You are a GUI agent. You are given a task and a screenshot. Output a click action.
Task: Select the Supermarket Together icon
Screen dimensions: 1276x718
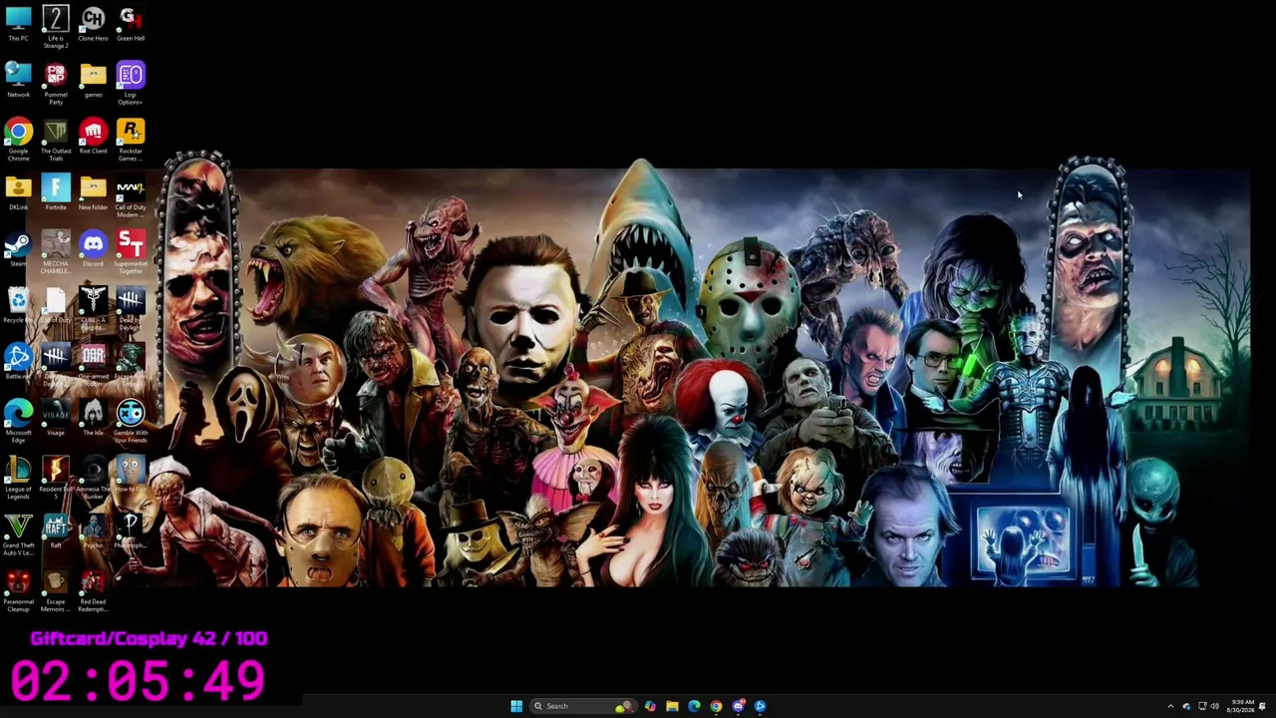[x=131, y=252]
